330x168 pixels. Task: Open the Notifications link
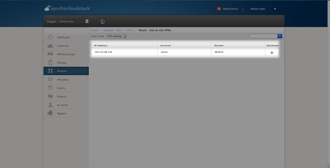click(x=230, y=9)
